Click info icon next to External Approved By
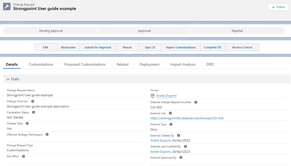Screen dimensions: 291x166 coord(181,157)
